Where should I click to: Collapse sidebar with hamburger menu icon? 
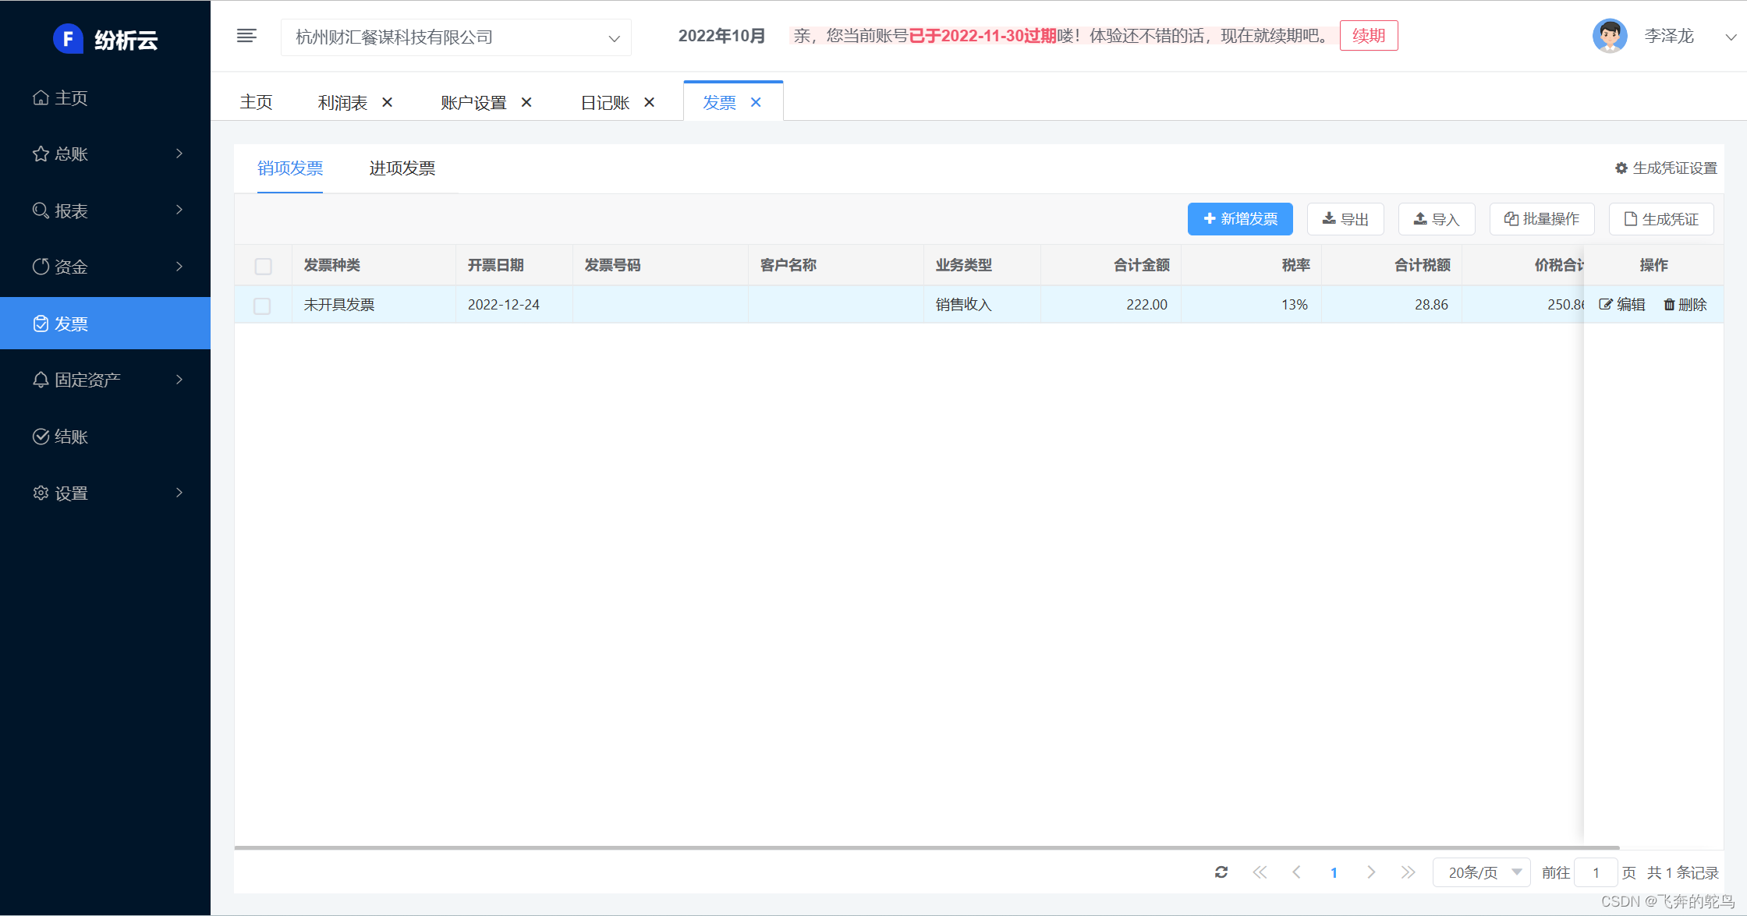click(246, 36)
